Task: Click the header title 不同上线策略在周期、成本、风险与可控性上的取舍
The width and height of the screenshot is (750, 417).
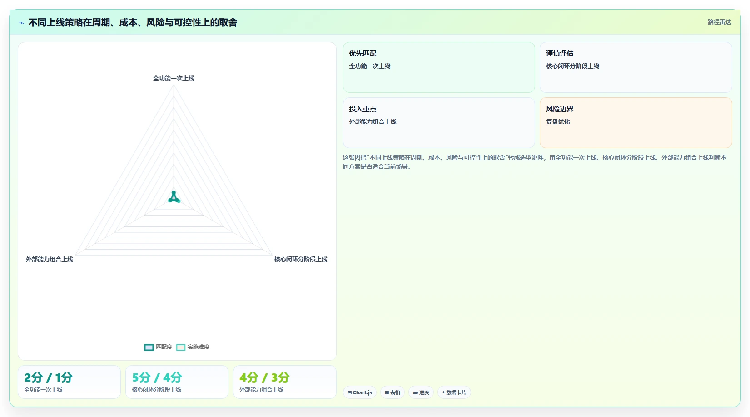Action: (x=133, y=22)
